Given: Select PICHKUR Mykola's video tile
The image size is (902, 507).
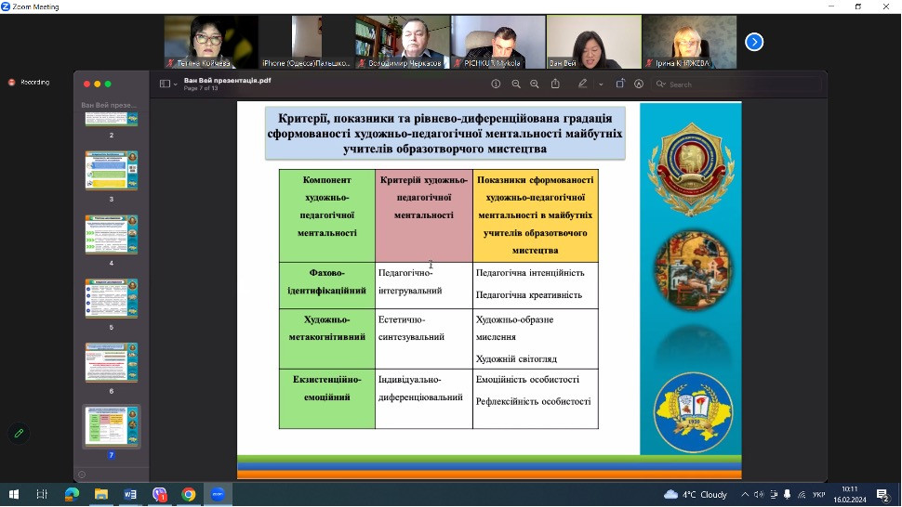Looking at the screenshot, I should point(498,42).
